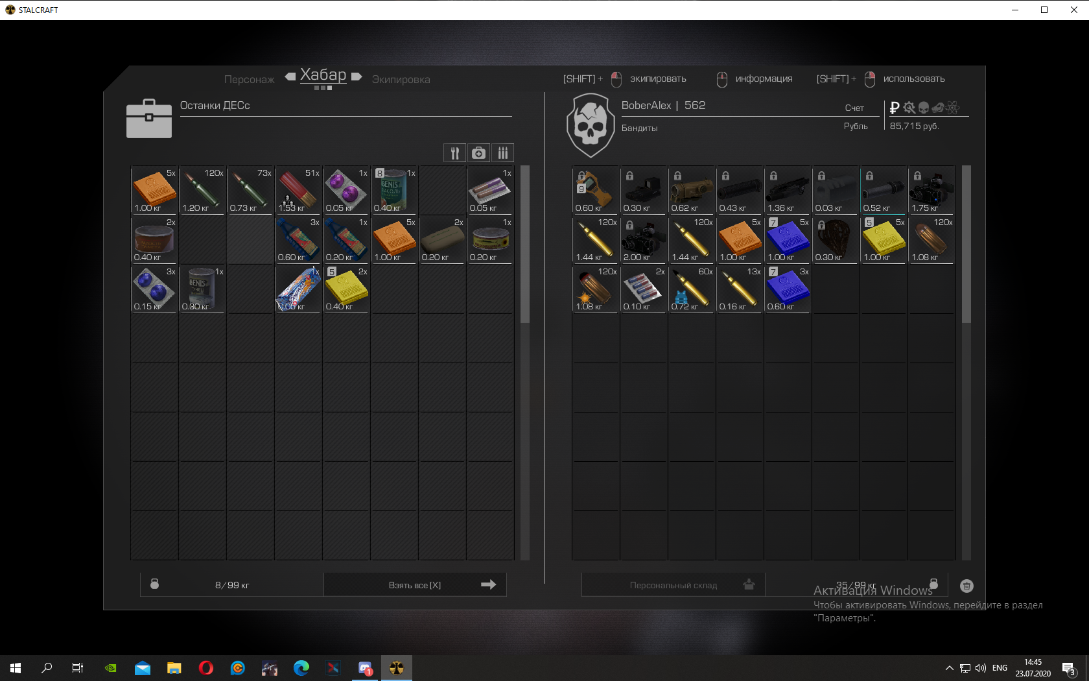Select the locked muzzle brake 0.03 кг
The image size is (1089, 681).
(836, 190)
